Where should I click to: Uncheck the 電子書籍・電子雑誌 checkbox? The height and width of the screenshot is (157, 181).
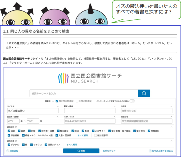point(109,131)
